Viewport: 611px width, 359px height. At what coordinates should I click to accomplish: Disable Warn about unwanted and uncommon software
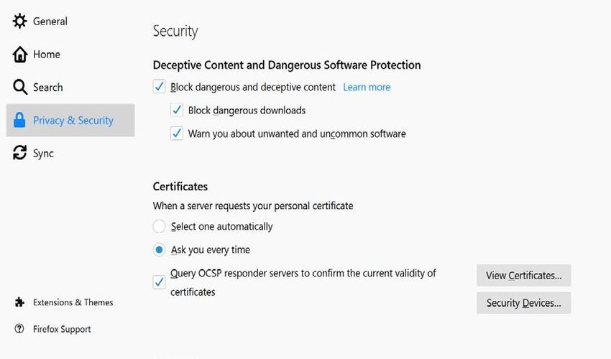pos(177,133)
